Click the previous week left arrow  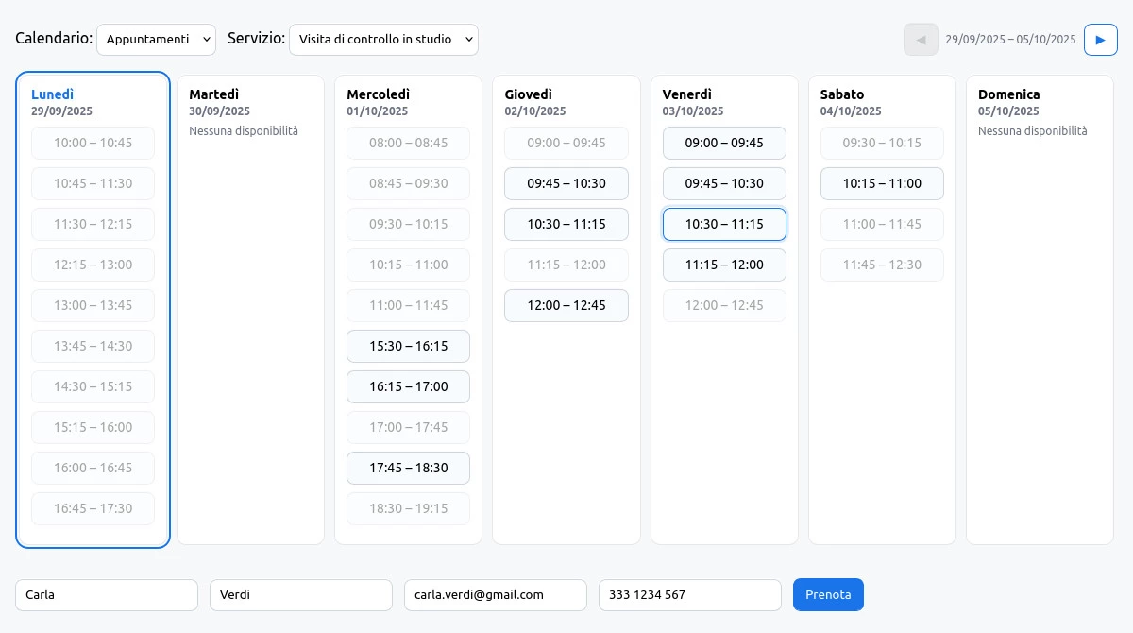921,40
